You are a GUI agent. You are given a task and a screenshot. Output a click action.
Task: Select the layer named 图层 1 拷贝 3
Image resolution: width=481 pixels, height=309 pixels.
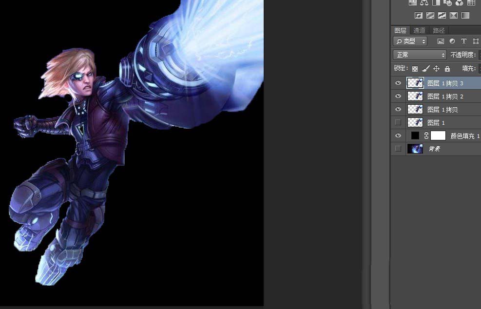445,83
